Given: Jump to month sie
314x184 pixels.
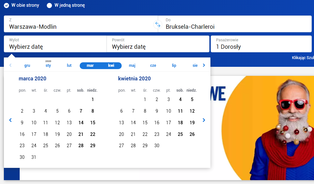Looking at the screenshot, I should click(x=195, y=66).
